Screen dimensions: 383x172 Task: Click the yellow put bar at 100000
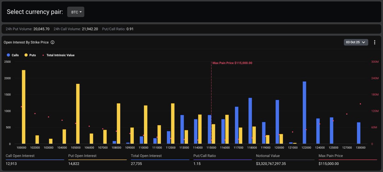coord(24,107)
